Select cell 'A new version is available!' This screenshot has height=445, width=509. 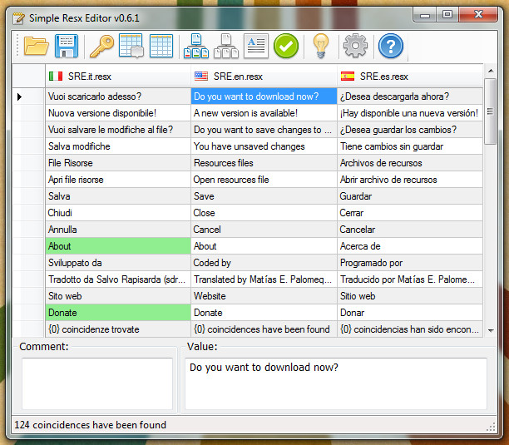(264, 113)
